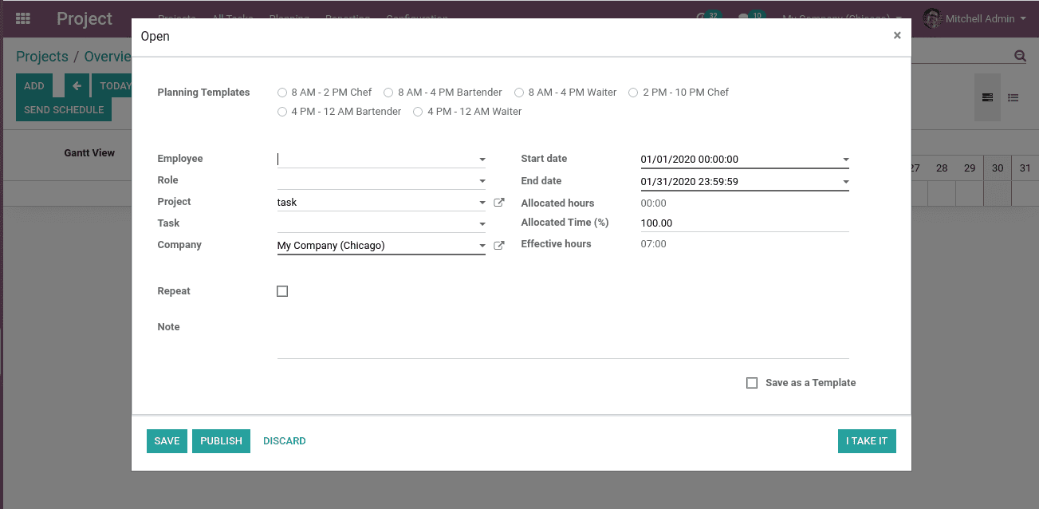The height and width of the screenshot is (509, 1039).
Task: Click the search magnifier icon
Action: coord(1020,56)
